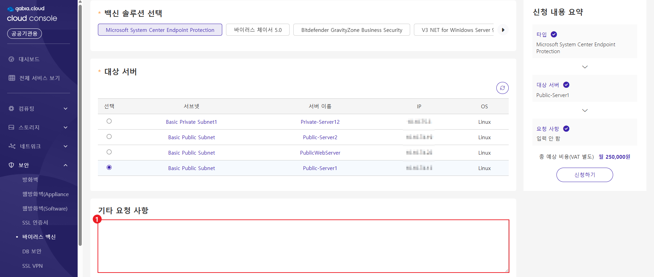The height and width of the screenshot is (277, 654).
Task: Select Public-Server2 radio button
Action: click(109, 136)
